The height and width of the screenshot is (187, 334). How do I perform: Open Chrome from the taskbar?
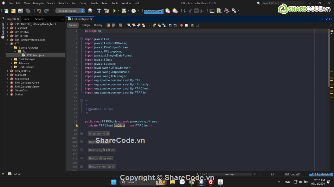[192, 182]
